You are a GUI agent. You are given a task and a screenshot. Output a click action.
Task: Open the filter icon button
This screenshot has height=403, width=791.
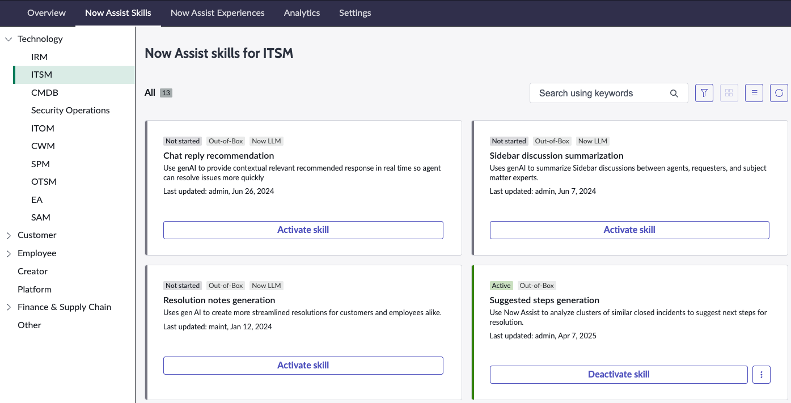pyautogui.click(x=704, y=93)
